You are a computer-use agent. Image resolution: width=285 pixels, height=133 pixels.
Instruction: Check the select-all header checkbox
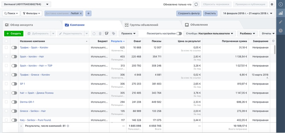pyautogui.click(x=6, y=41)
